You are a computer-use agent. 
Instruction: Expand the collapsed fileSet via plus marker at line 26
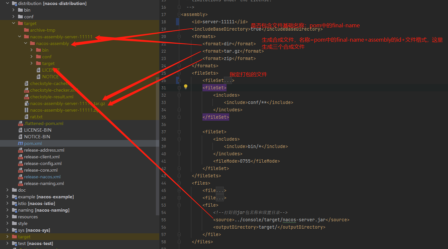tap(179, 80)
